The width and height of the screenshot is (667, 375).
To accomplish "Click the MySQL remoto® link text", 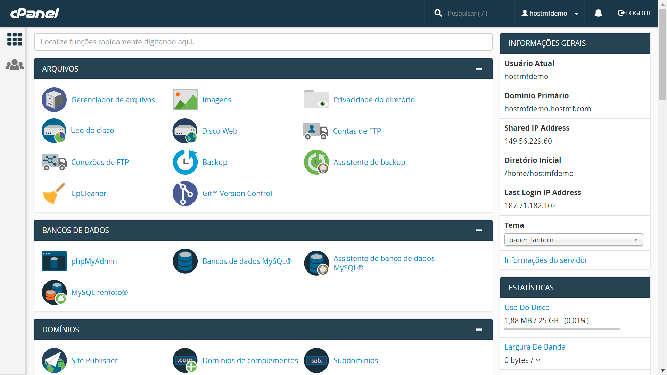I will (100, 292).
